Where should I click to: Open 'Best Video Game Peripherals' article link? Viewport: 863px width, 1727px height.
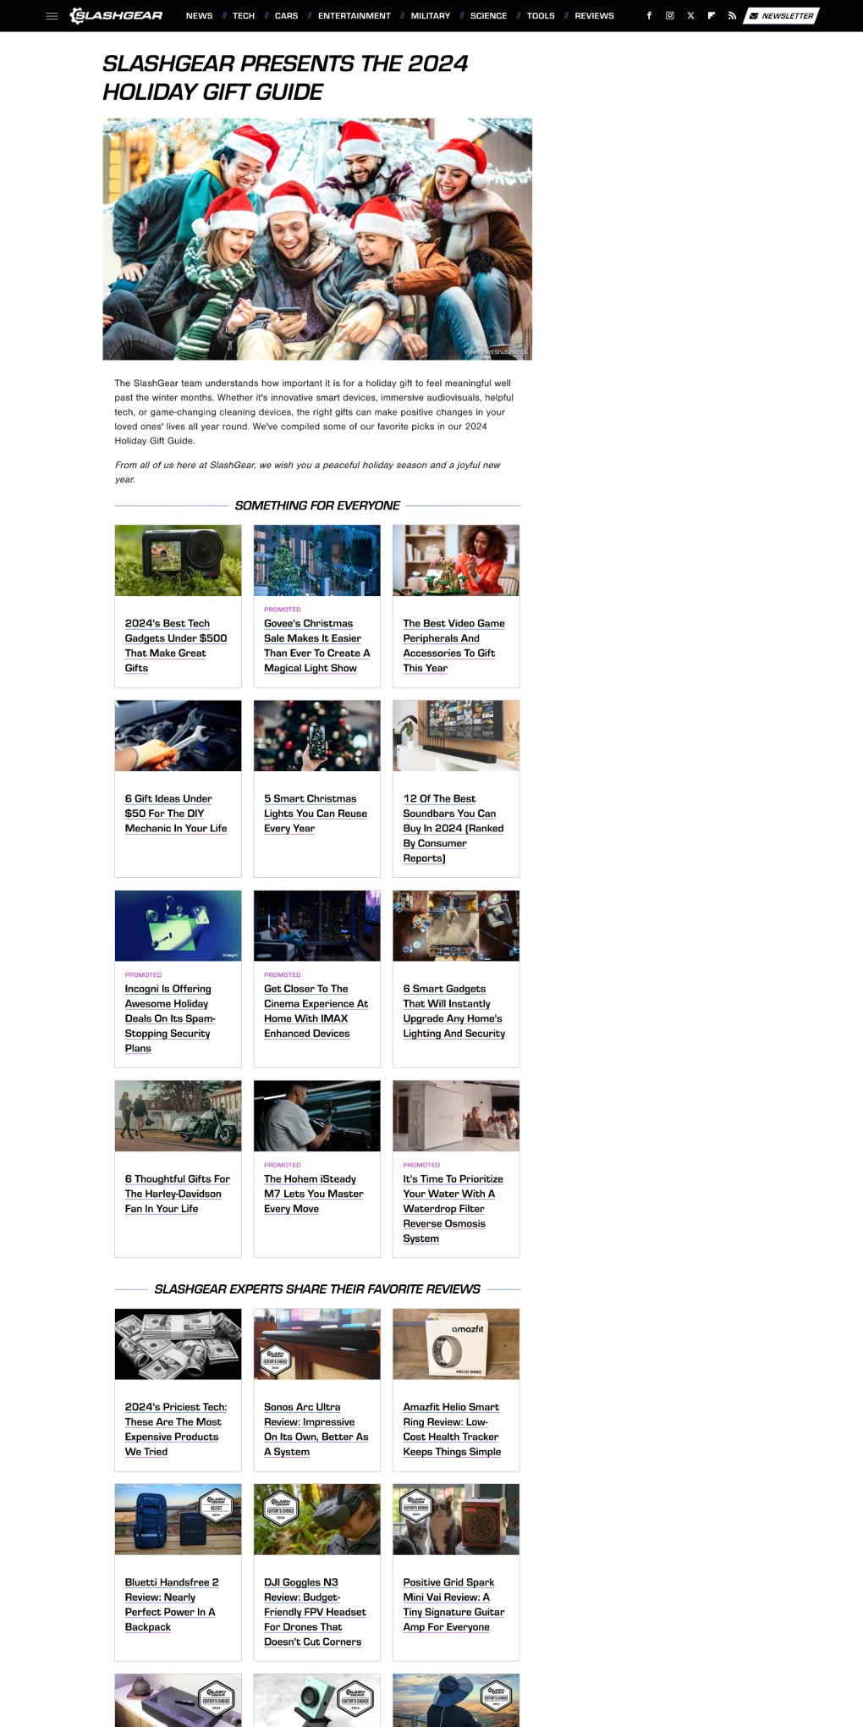[453, 646]
